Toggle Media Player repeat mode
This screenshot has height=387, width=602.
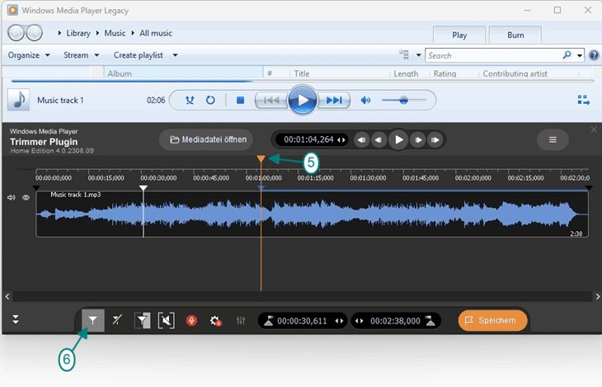pyautogui.click(x=210, y=101)
